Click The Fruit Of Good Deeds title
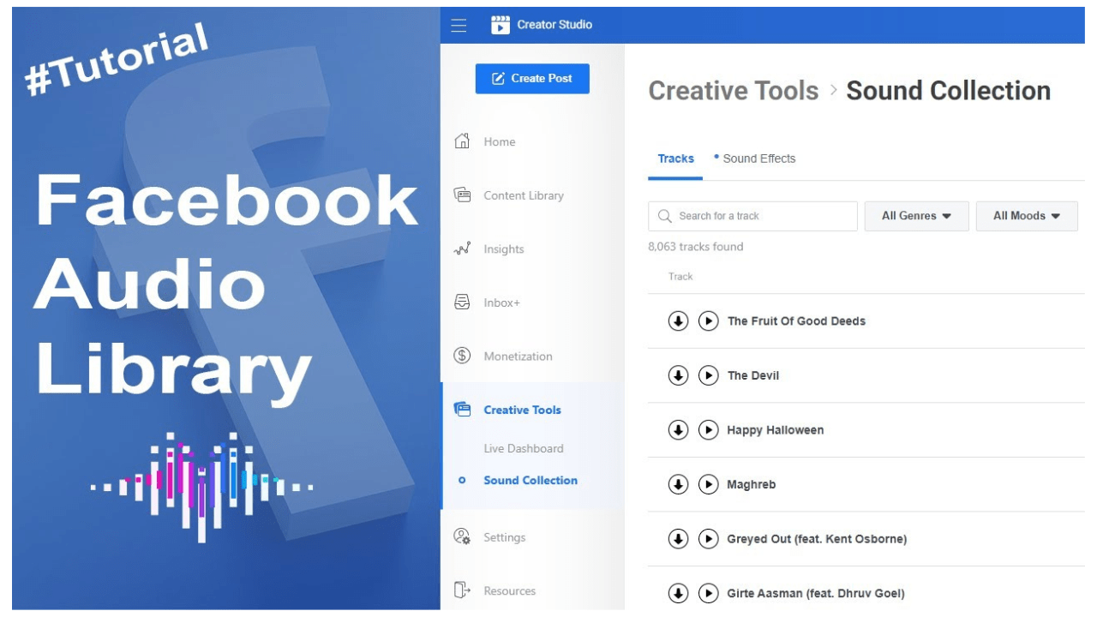The image size is (1097, 617). (x=796, y=321)
